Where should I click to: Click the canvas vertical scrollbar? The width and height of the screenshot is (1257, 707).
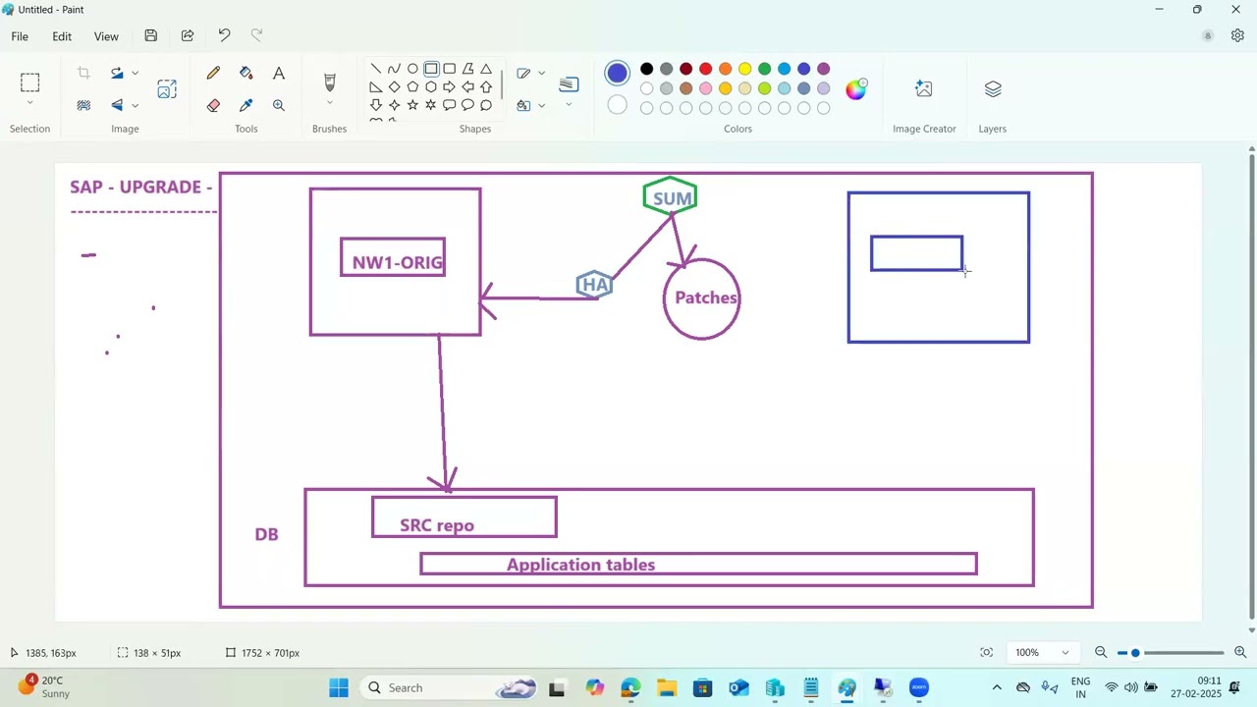click(x=1251, y=389)
